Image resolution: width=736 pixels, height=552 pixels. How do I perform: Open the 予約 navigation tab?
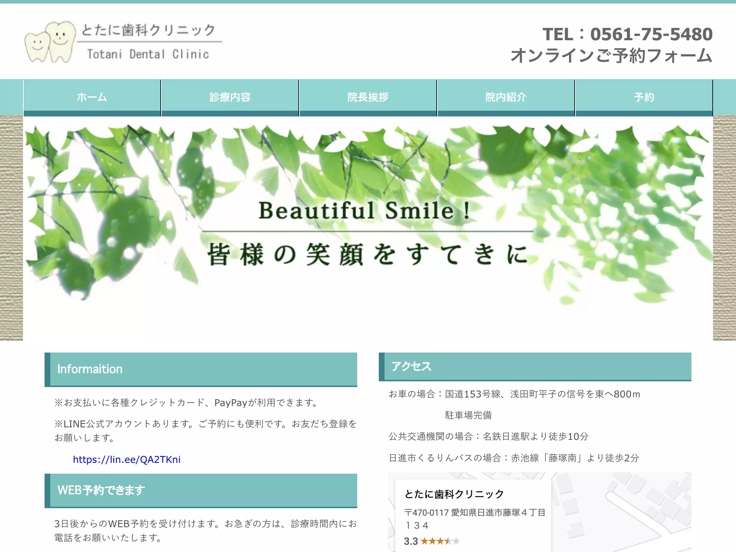[x=644, y=98]
